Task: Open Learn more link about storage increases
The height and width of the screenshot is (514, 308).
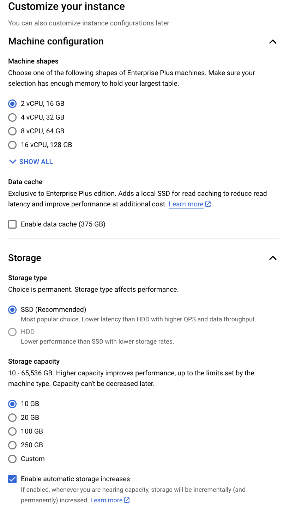Action: coord(106,500)
